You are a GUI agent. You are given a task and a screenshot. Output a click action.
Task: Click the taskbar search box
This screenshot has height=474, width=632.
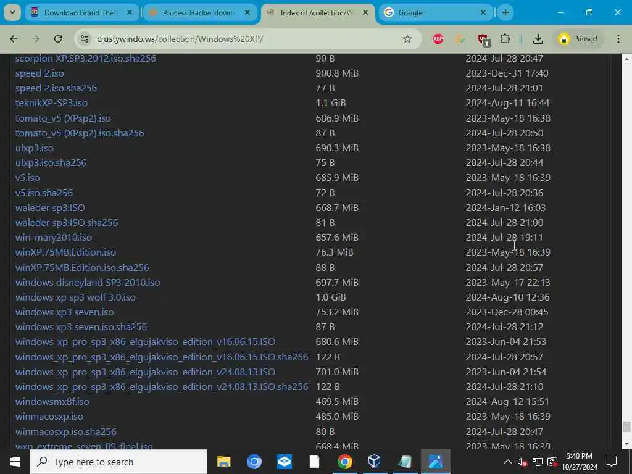pos(118,462)
